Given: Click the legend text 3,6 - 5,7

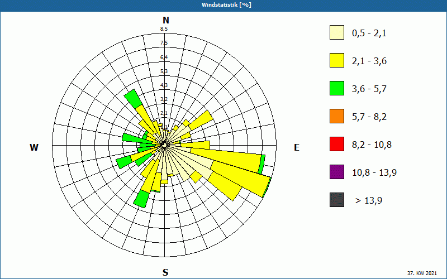Looking at the screenshot, I should pos(369,89).
